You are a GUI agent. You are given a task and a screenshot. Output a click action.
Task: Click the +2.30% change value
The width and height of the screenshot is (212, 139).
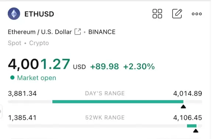coord(139,67)
